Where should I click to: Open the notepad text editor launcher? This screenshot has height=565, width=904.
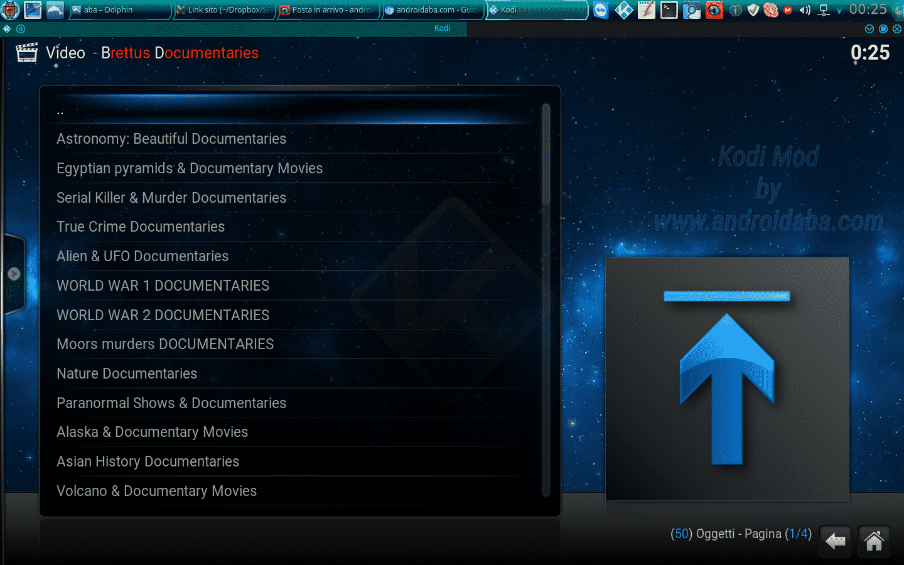point(647,10)
